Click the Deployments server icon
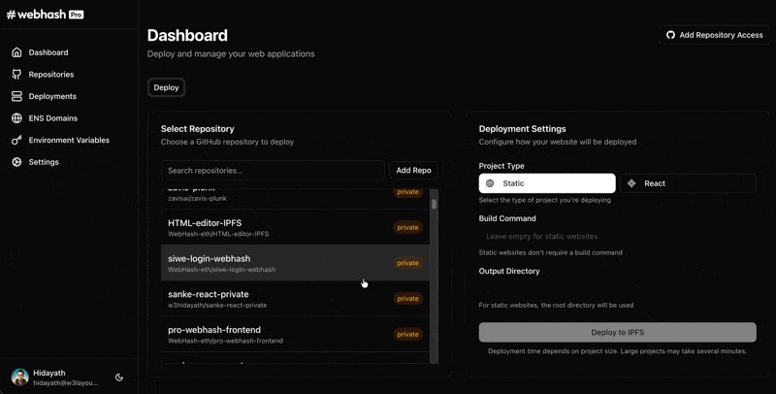Viewport: 776px width, 394px height. click(x=16, y=96)
